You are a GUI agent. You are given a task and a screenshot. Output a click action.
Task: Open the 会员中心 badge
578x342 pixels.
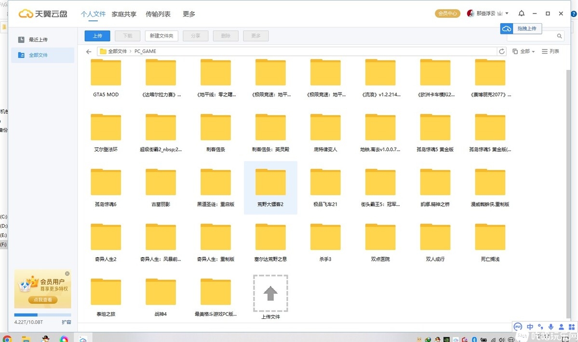pos(447,13)
